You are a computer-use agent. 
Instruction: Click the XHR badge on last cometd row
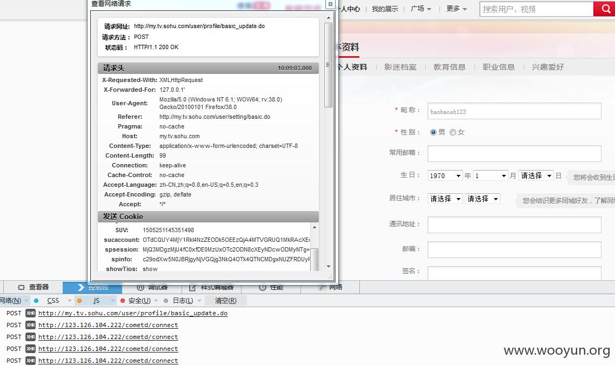point(31,361)
